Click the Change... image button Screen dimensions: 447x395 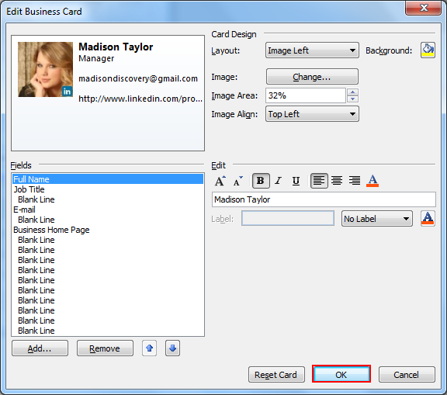(312, 77)
